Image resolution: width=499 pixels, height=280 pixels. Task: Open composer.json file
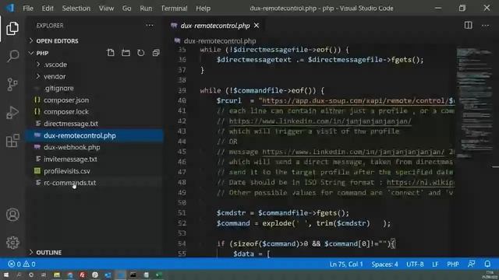point(66,100)
